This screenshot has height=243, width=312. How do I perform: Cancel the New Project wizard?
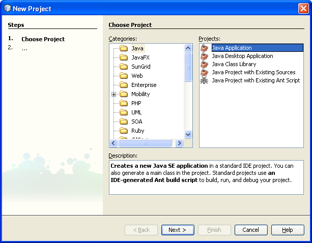(x=251, y=230)
